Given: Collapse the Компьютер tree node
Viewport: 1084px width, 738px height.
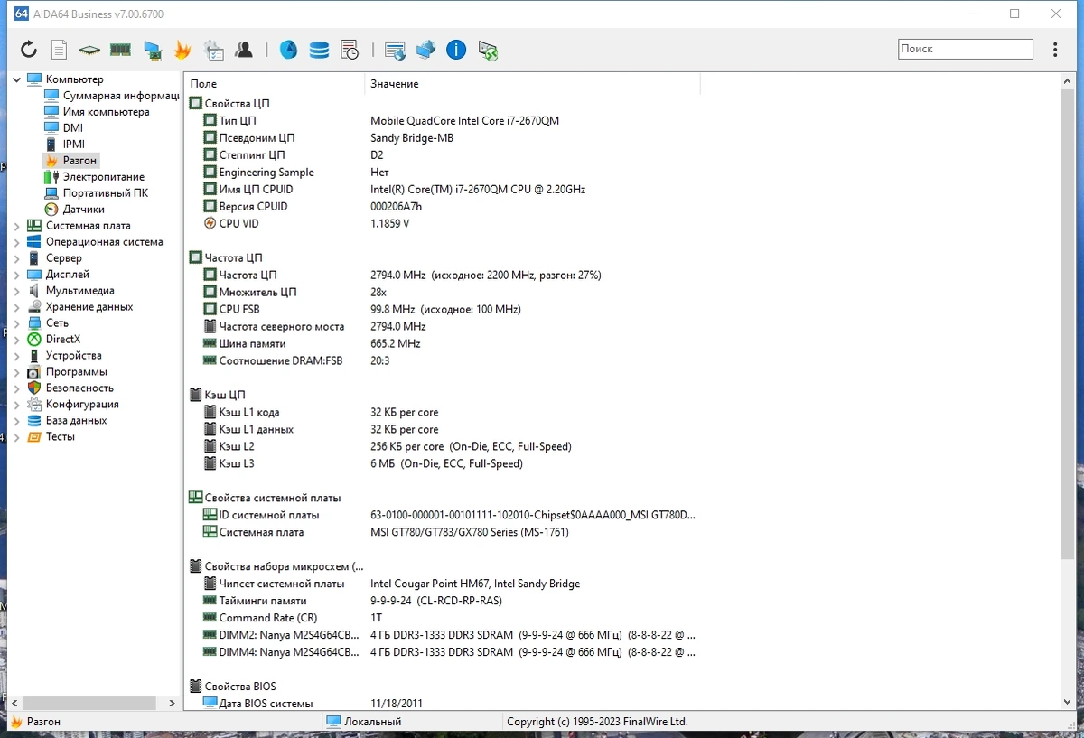Looking at the screenshot, I should pos(16,79).
